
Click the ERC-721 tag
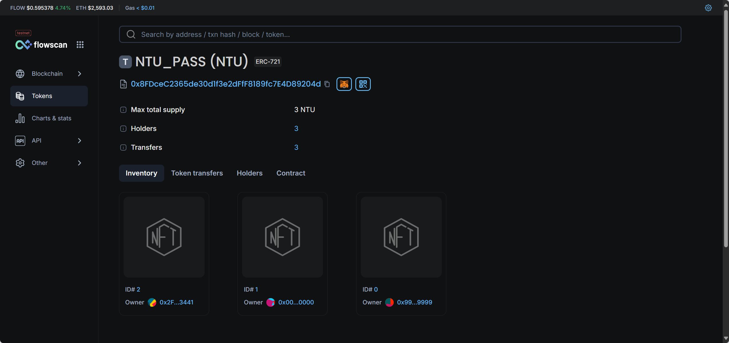[x=268, y=62]
